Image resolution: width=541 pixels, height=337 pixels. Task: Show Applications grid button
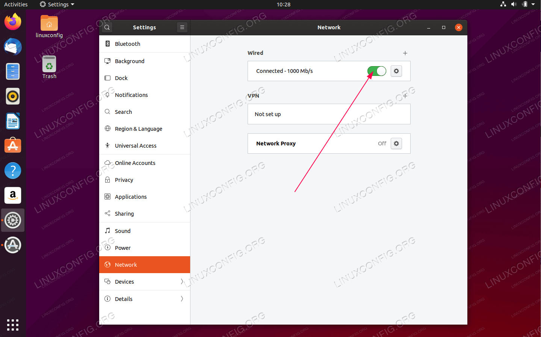tap(13, 325)
